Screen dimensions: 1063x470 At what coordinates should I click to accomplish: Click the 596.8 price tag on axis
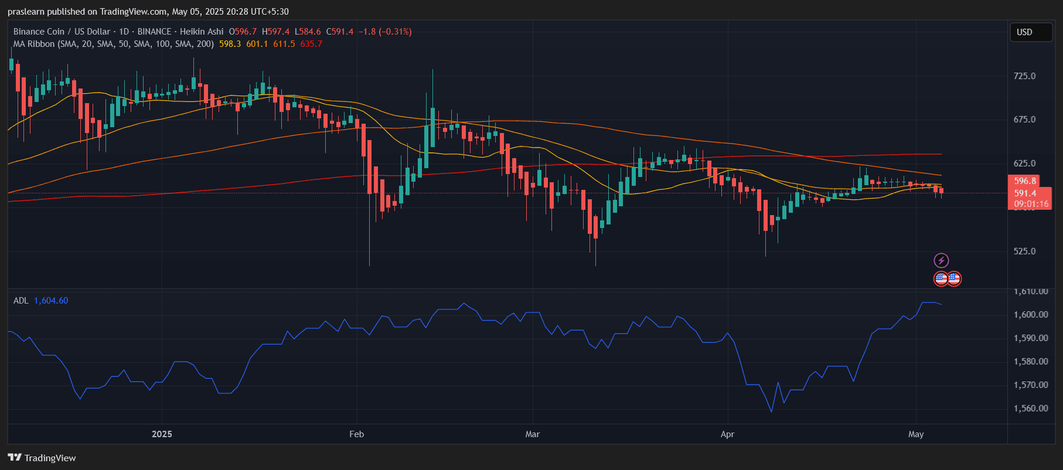(x=1025, y=181)
